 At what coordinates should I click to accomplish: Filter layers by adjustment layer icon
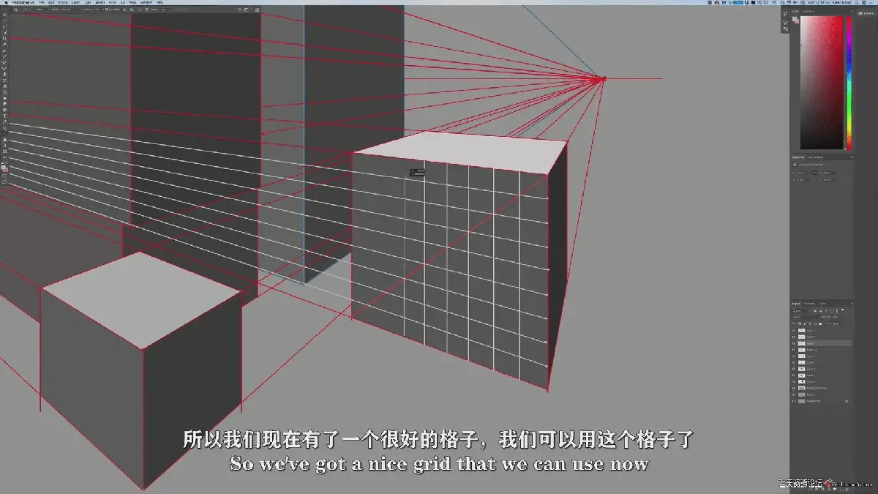[x=821, y=310]
